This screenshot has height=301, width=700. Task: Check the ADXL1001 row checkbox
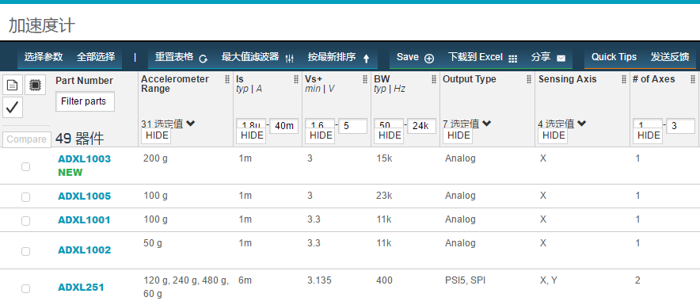coord(26,221)
